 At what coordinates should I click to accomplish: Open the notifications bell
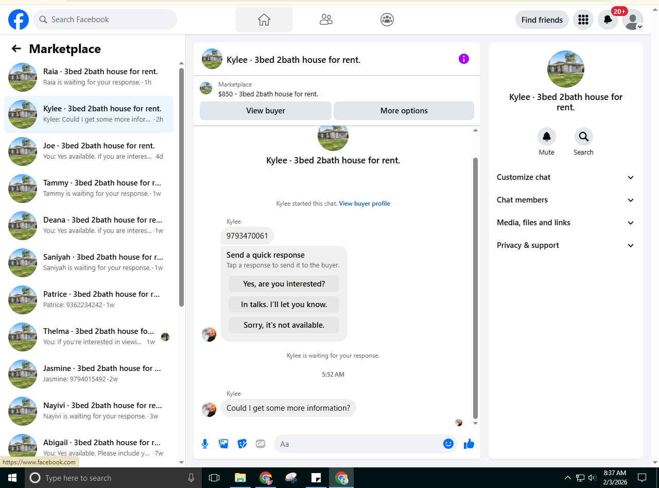click(608, 20)
